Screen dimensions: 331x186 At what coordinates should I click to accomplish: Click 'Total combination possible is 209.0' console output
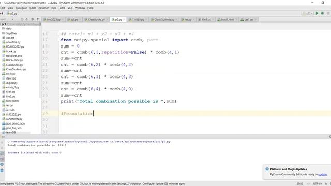click(x=37, y=145)
